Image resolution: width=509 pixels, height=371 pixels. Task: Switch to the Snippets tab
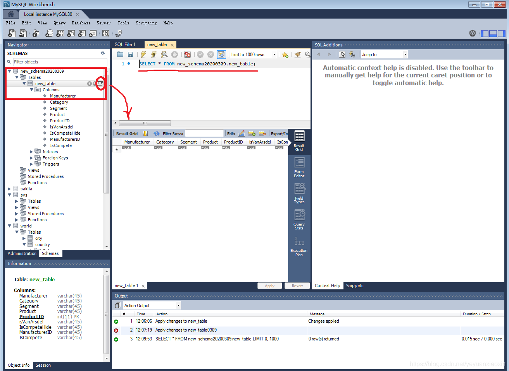[x=355, y=286]
